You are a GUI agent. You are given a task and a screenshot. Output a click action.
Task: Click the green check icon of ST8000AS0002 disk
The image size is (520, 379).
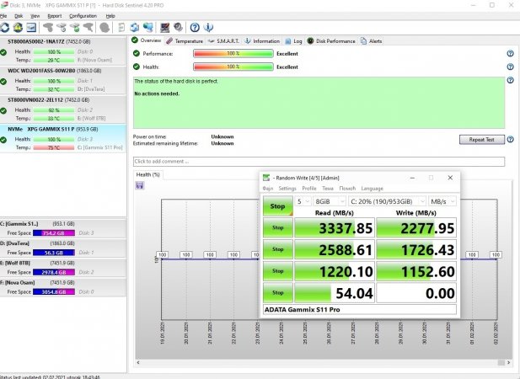pyautogui.click(x=3, y=52)
